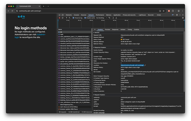This screenshot has height=121, width=191.
Task: Edit the Location header value
Action: point(145,65)
